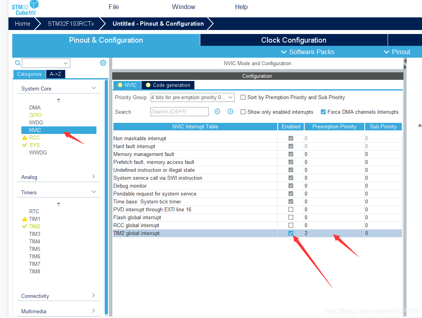Select the A->Z sorting button

[55, 74]
